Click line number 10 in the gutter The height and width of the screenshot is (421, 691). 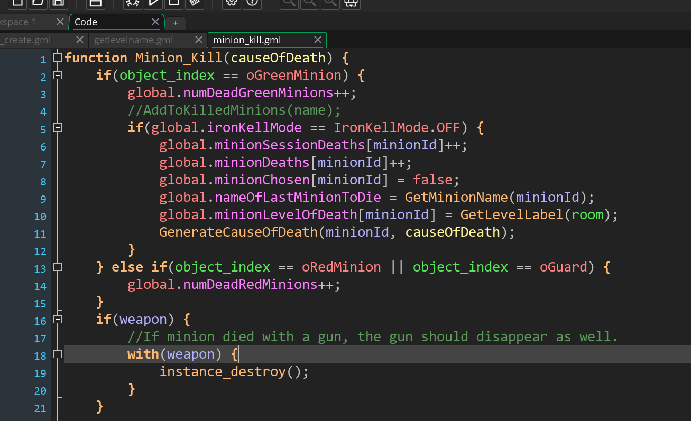pos(40,217)
